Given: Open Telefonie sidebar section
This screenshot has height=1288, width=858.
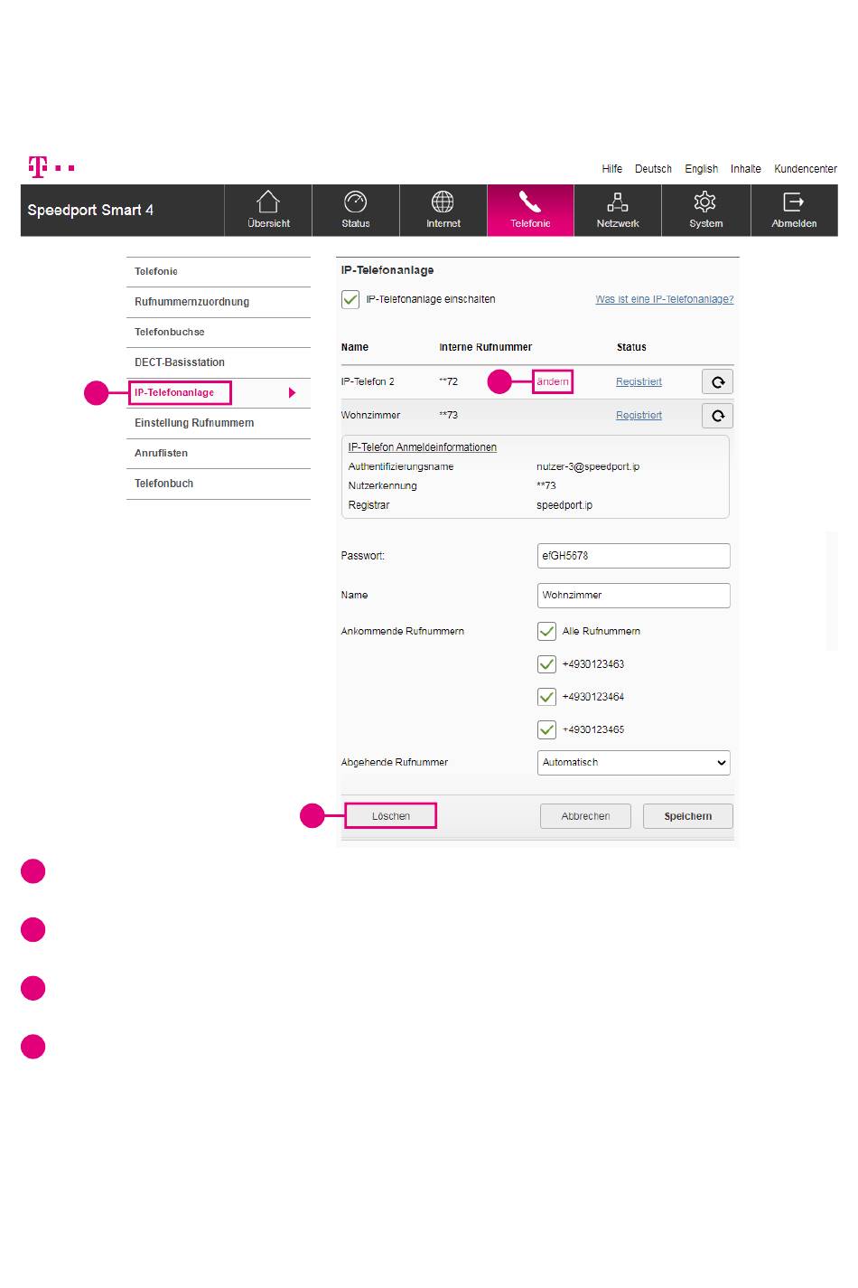Looking at the screenshot, I should 219,271.
